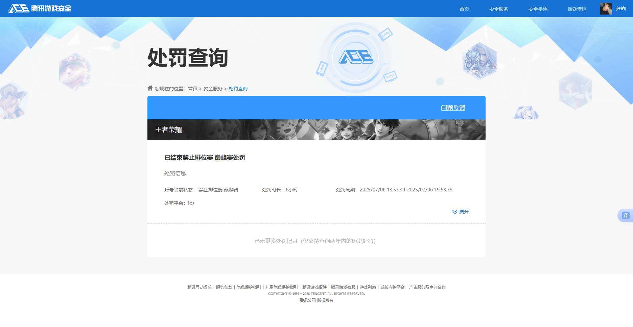
Task: Open the 首页 navigation item
Action: (464, 9)
